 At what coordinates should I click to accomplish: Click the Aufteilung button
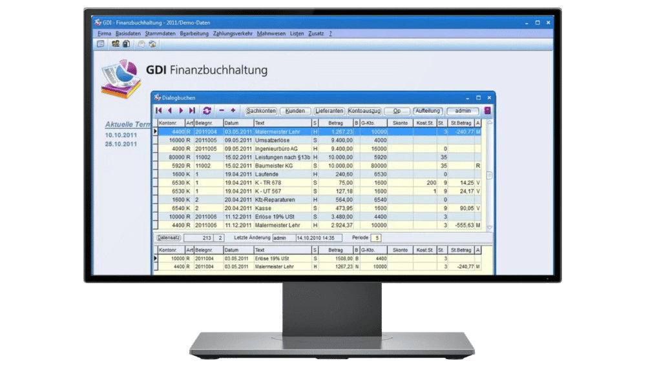(x=428, y=111)
